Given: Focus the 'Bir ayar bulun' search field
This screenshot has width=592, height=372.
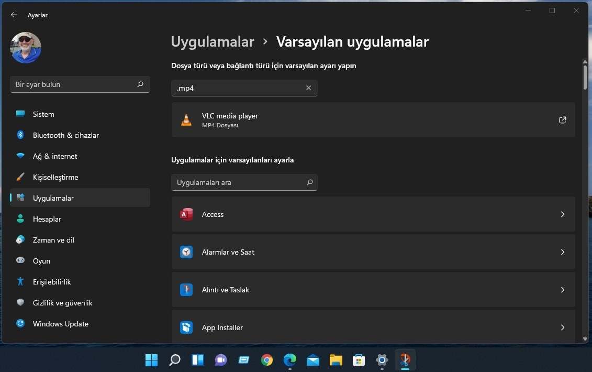Looking at the screenshot, I should click(80, 84).
